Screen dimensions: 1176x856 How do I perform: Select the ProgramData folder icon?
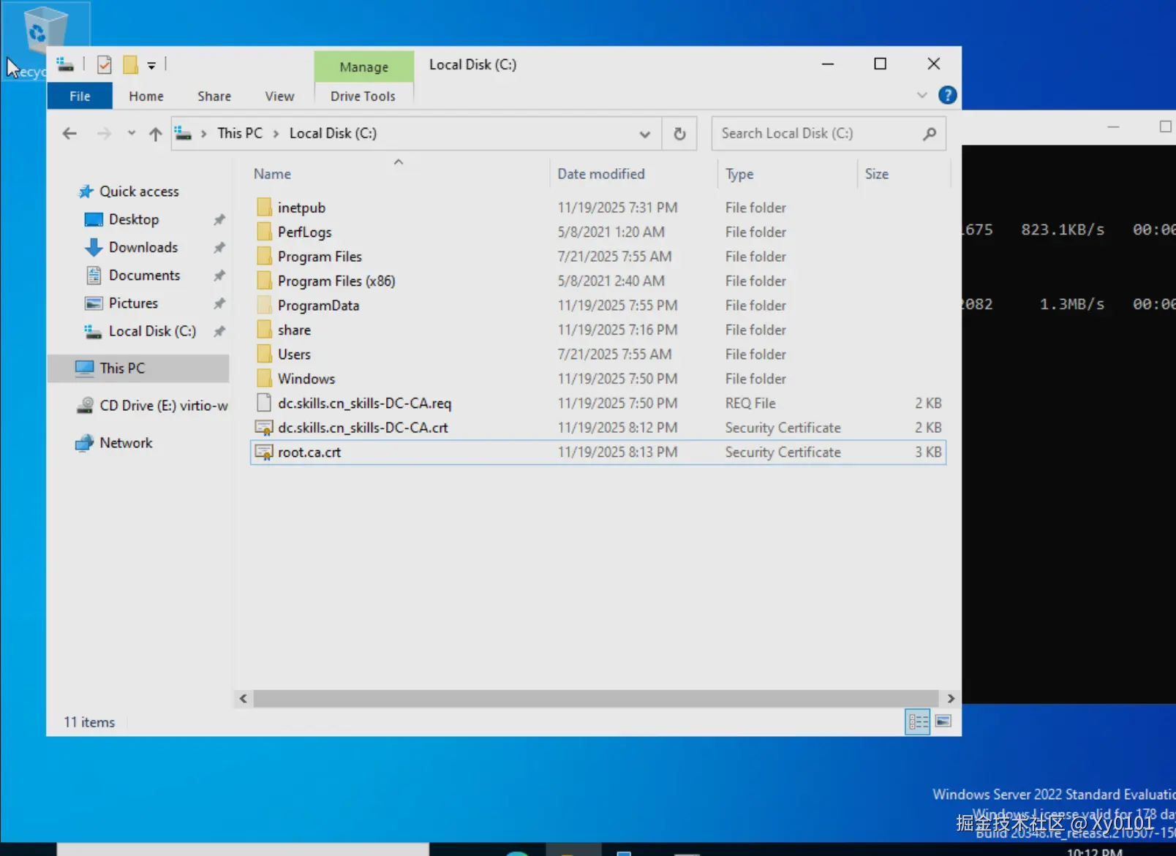(264, 306)
